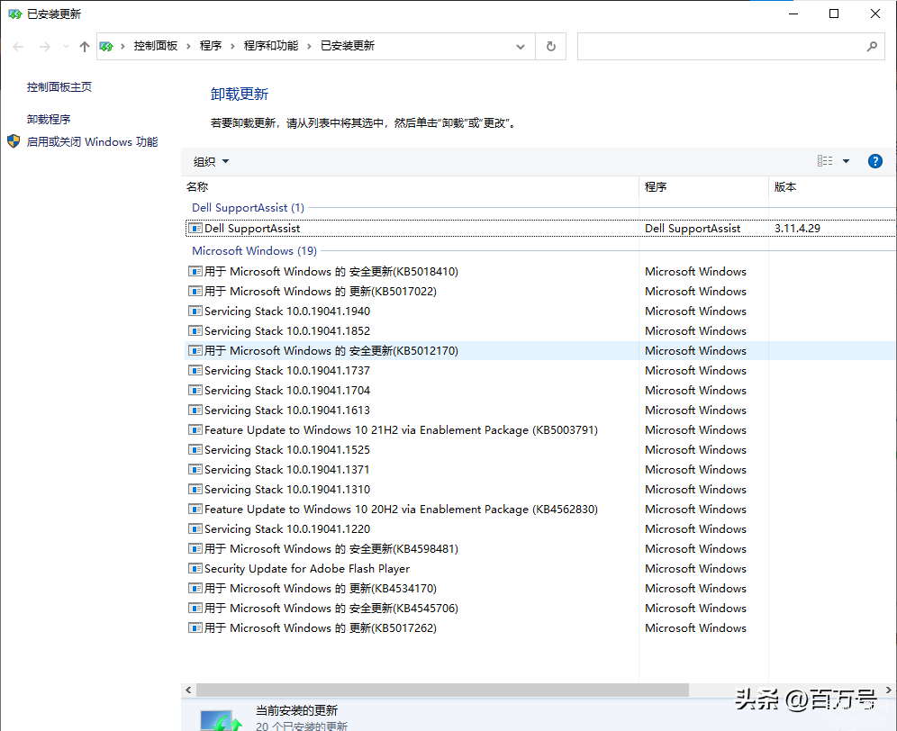Viewport: 897px width, 731px height.
Task: Collapse the Microsoft Windows (19) group
Action: [255, 250]
